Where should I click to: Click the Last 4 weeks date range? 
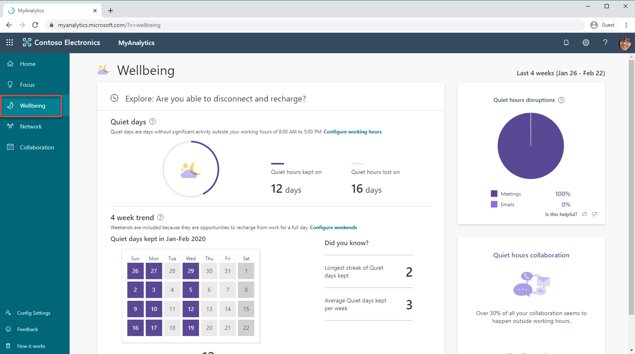(x=561, y=73)
